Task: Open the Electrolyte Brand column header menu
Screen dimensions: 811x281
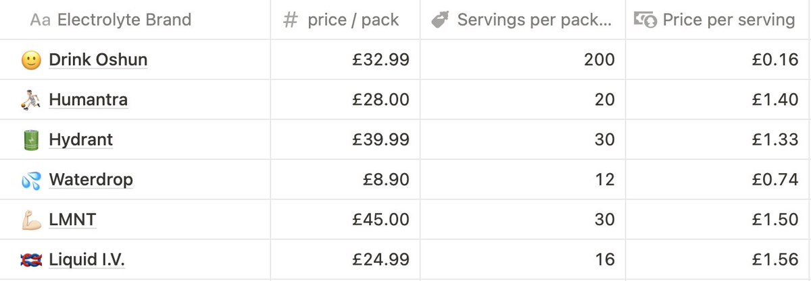Action: [135, 20]
